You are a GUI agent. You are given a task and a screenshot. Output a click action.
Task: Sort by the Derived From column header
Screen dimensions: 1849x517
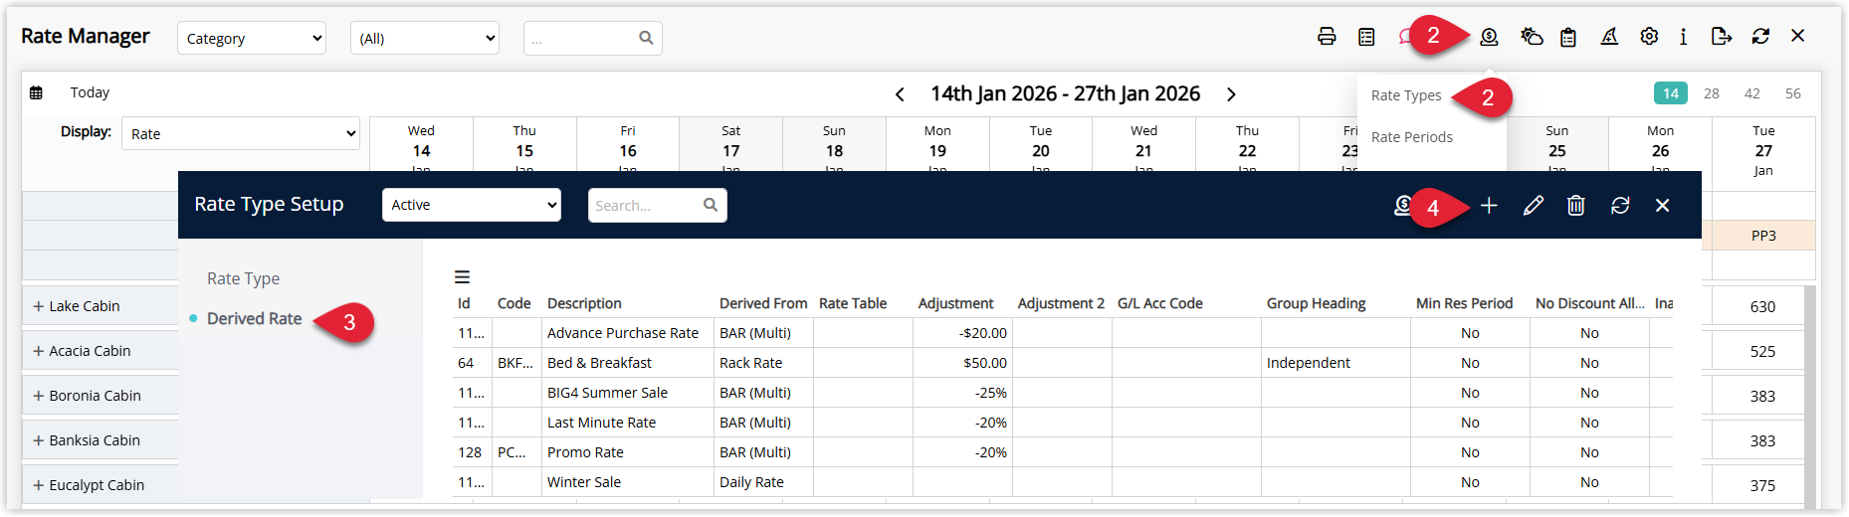pos(763,303)
